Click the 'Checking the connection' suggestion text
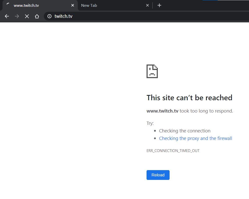 (x=185, y=131)
